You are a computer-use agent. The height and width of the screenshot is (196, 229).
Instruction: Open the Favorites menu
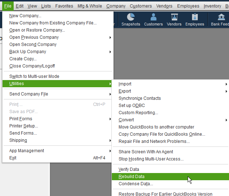coord(64,6)
